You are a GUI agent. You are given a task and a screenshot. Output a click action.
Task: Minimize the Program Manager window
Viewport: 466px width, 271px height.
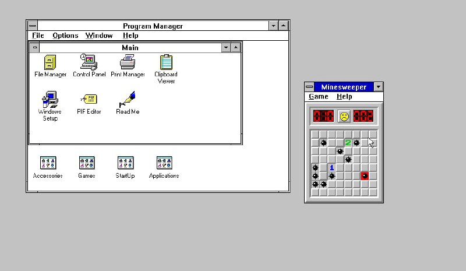273,26
